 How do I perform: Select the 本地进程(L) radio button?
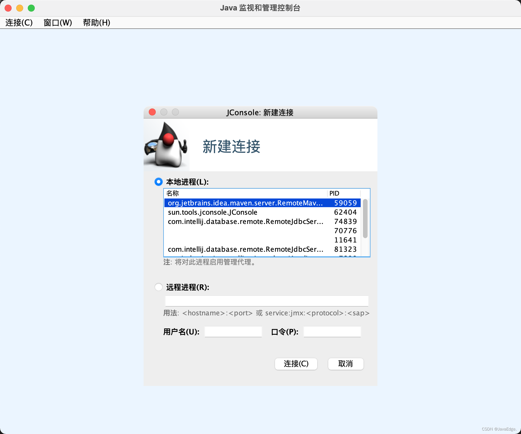click(159, 182)
